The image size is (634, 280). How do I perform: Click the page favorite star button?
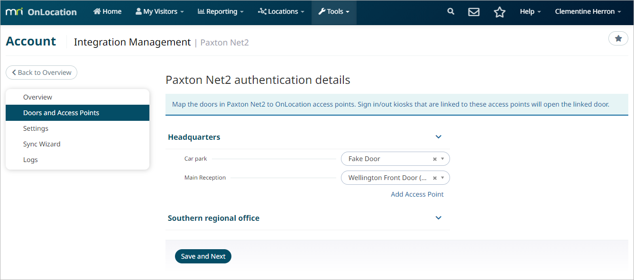[x=618, y=38]
